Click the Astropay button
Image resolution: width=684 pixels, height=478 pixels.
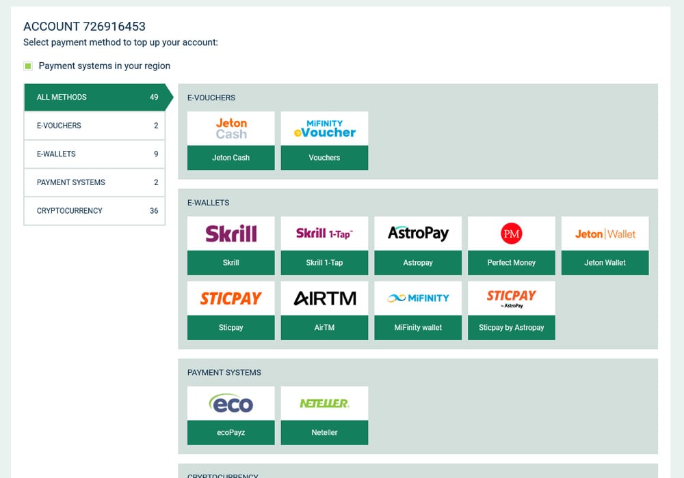418,262
